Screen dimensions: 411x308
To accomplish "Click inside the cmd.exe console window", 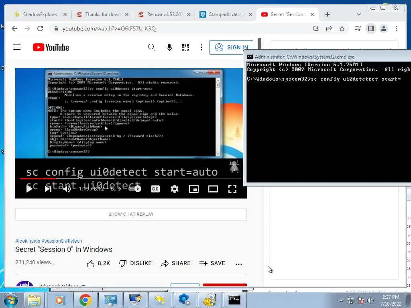I will click(x=329, y=122).
